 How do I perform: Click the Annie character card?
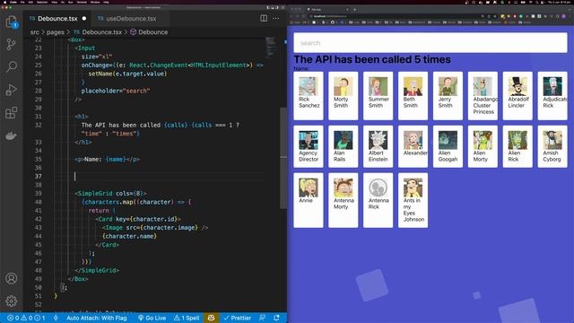309,200
